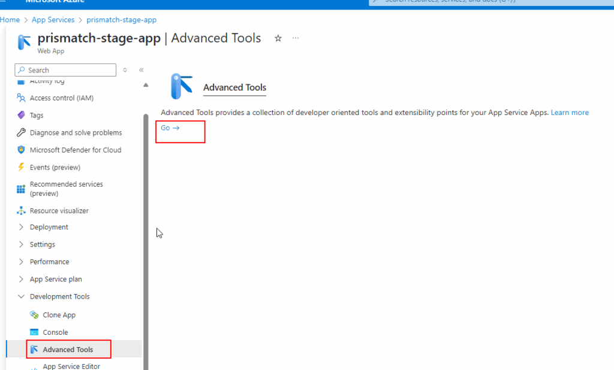Click the large Advanced Tools logo
The image size is (614, 370).
(x=181, y=86)
